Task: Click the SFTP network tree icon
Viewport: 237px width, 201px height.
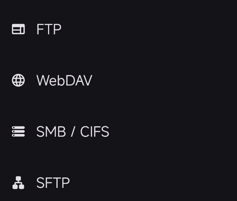Action: coord(18,183)
